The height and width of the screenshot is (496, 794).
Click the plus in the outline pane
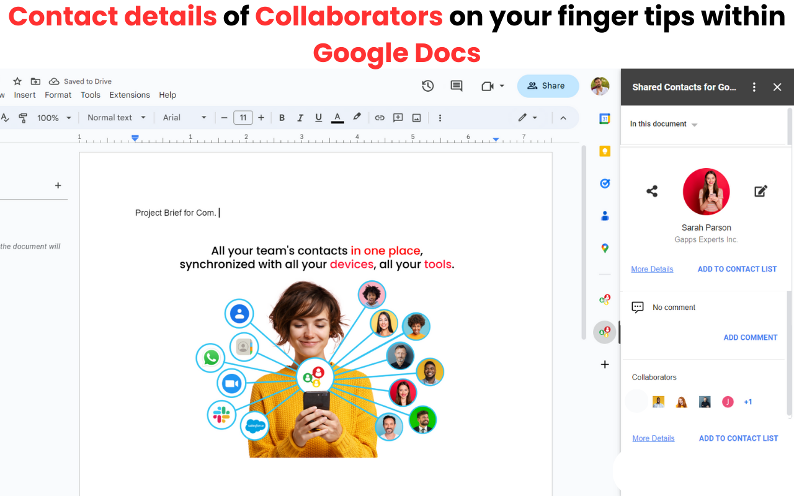click(58, 185)
